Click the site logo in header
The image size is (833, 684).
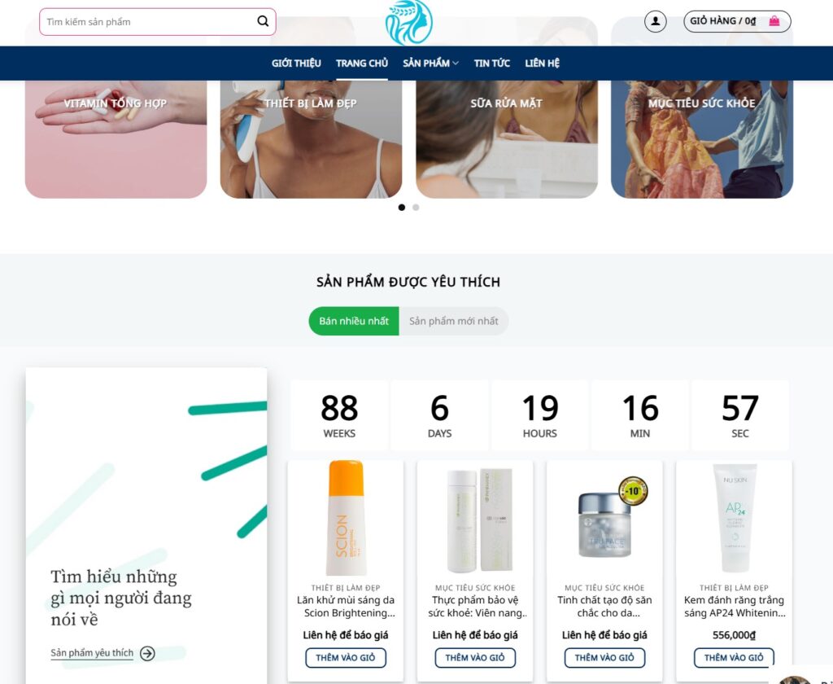408,23
